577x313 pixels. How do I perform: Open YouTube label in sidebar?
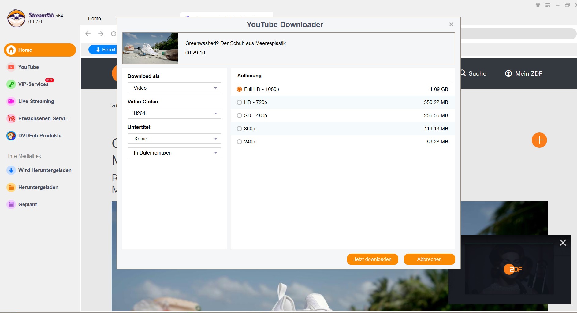(x=28, y=67)
